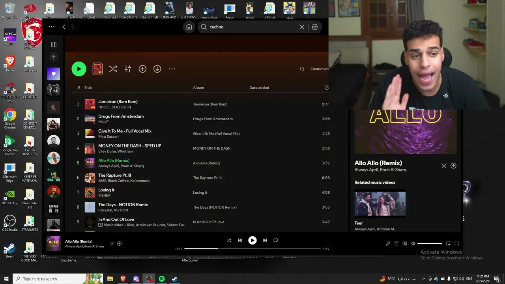Click the play/pause button in player bar

(252, 240)
